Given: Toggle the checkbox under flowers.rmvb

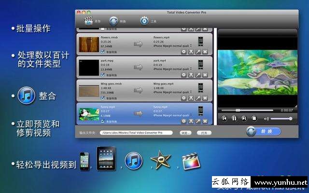Looking at the screenshot, I should click(103, 52).
